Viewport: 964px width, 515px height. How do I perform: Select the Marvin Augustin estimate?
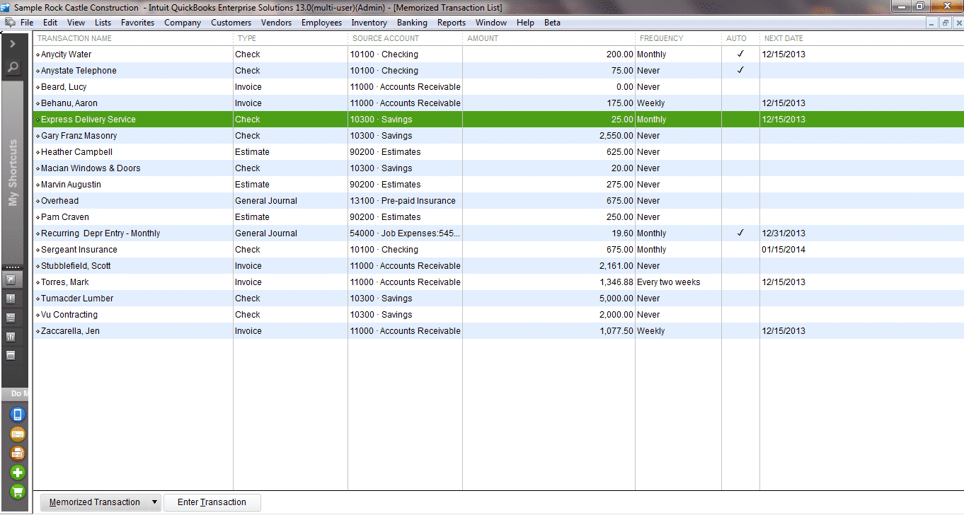498,185
